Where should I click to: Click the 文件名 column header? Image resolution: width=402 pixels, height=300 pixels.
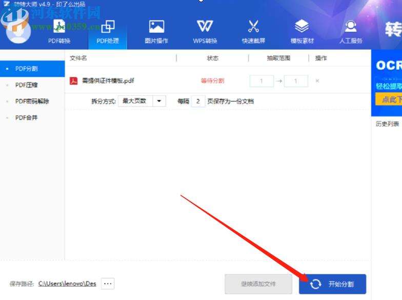(78, 58)
